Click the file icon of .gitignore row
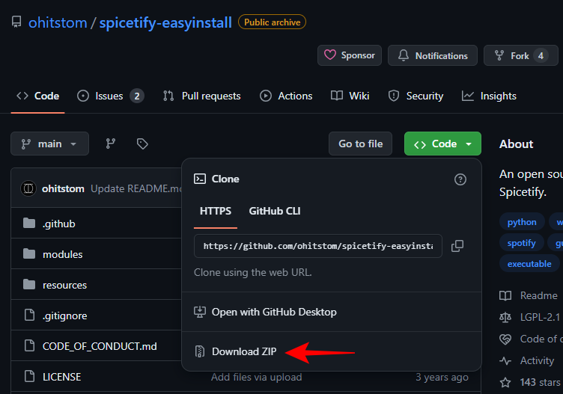 pyautogui.click(x=29, y=315)
